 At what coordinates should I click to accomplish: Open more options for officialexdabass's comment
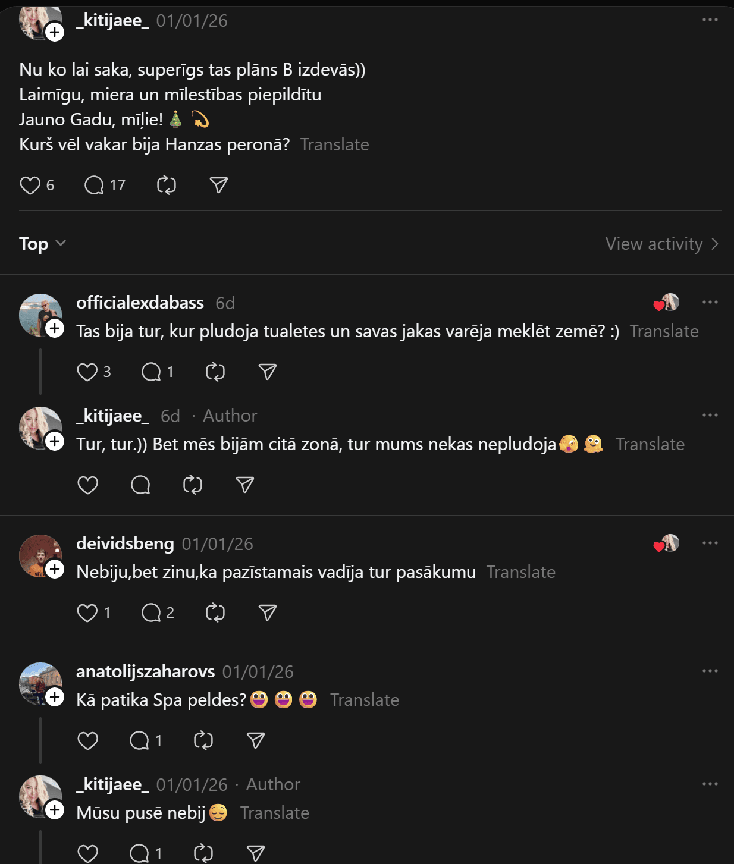click(x=710, y=302)
